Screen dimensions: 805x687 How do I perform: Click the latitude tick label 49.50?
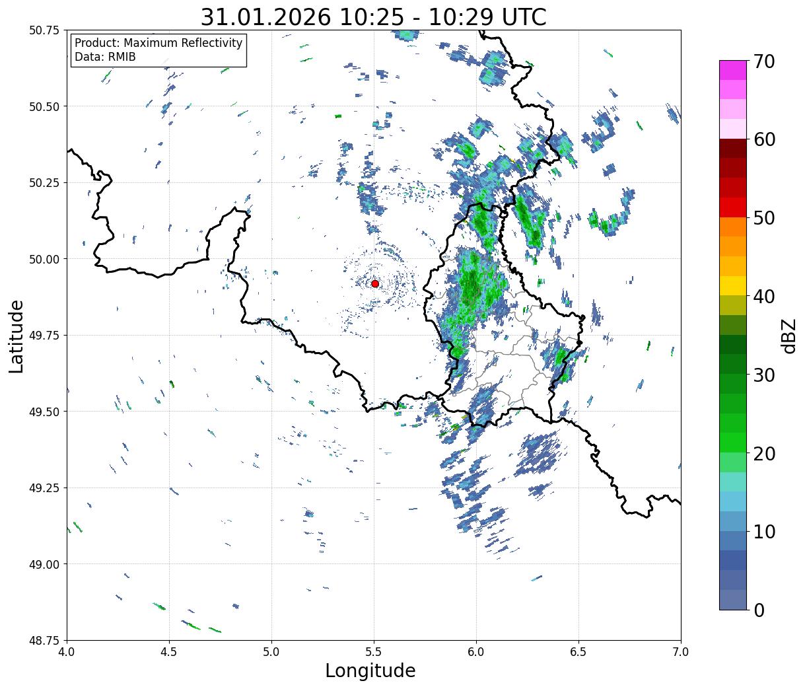(45, 412)
